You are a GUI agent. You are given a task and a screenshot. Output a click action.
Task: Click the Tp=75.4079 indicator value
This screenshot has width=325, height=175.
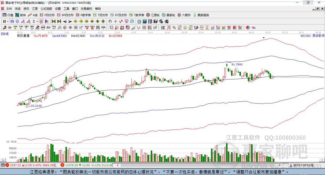click(x=40, y=36)
